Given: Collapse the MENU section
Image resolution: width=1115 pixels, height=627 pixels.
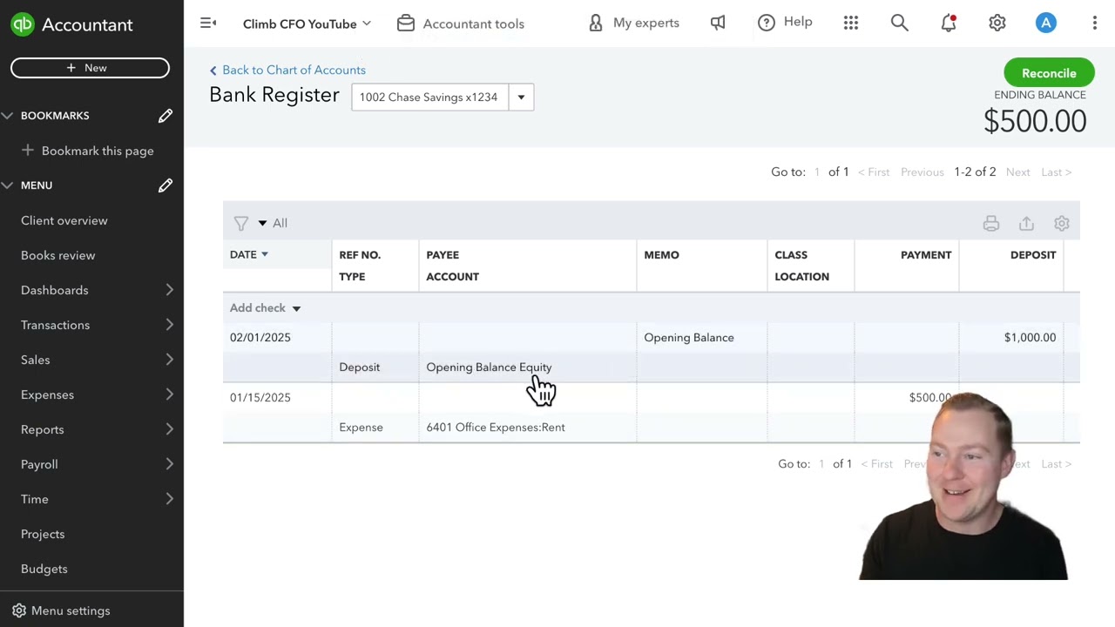Looking at the screenshot, I should [7, 185].
